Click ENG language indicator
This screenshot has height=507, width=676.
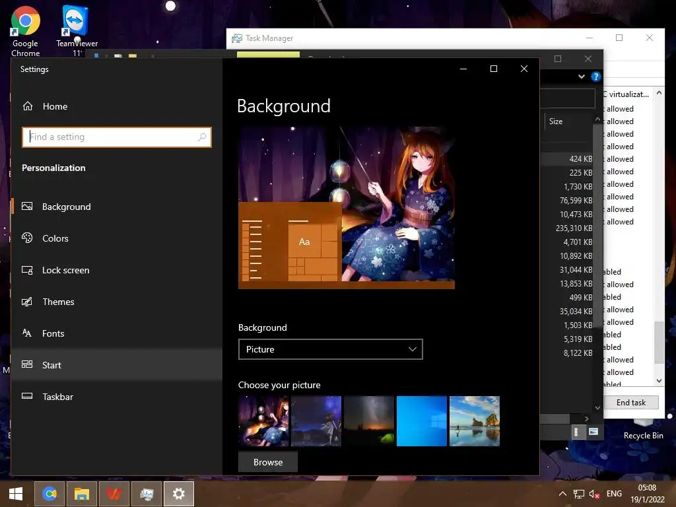(614, 494)
